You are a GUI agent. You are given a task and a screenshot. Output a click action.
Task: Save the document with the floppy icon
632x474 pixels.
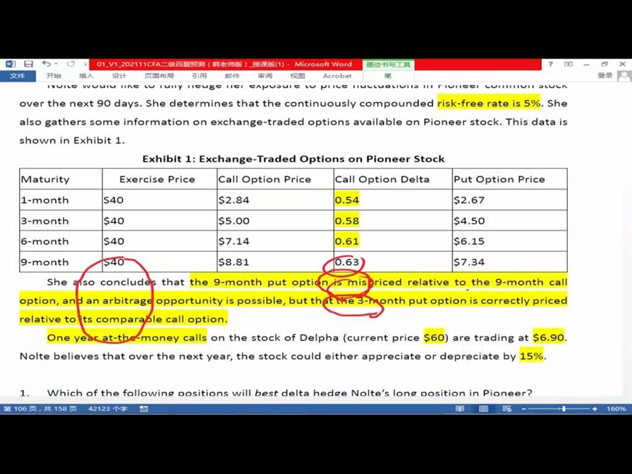click(28, 64)
